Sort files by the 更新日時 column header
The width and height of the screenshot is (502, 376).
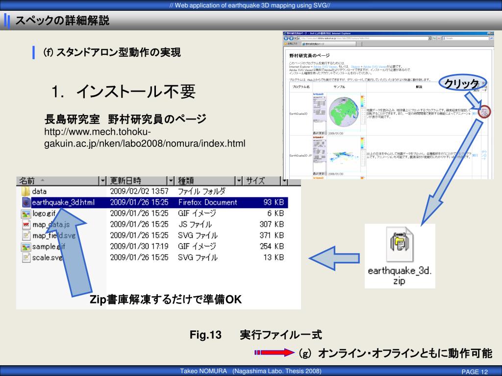[x=137, y=181]
